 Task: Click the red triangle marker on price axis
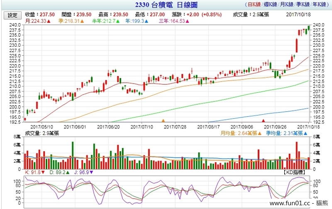click(x=263, y=121)
